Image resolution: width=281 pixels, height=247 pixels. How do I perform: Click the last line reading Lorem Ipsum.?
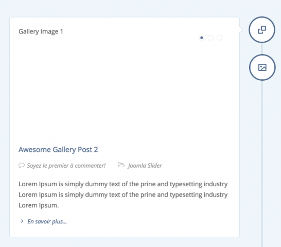point(39,205)
